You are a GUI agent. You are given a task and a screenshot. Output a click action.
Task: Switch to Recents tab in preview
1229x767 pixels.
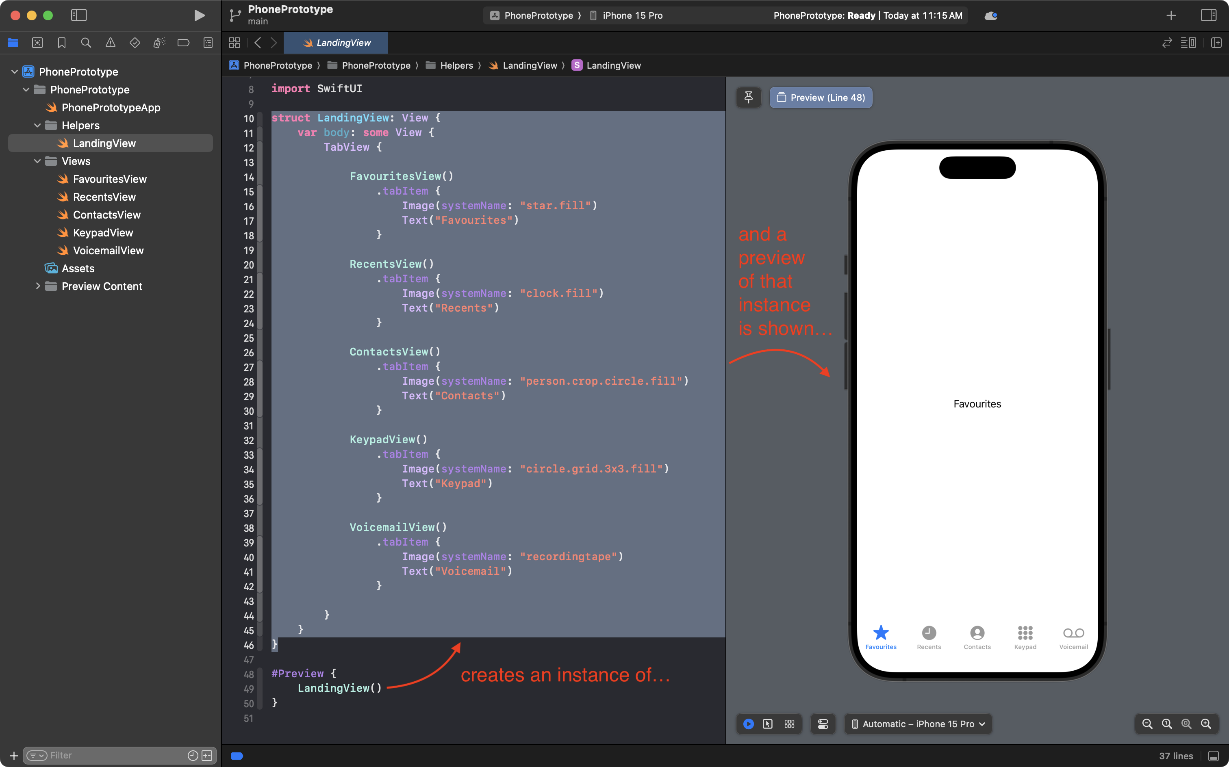929,637
